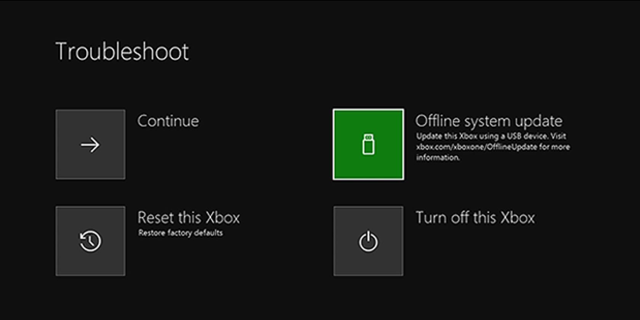
Task: Click the "Troubleshoot" heading
Action: (122, 51)
